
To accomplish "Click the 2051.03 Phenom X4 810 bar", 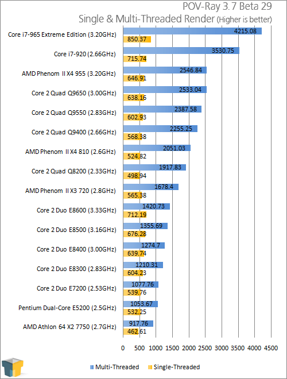I will point(157,148).
